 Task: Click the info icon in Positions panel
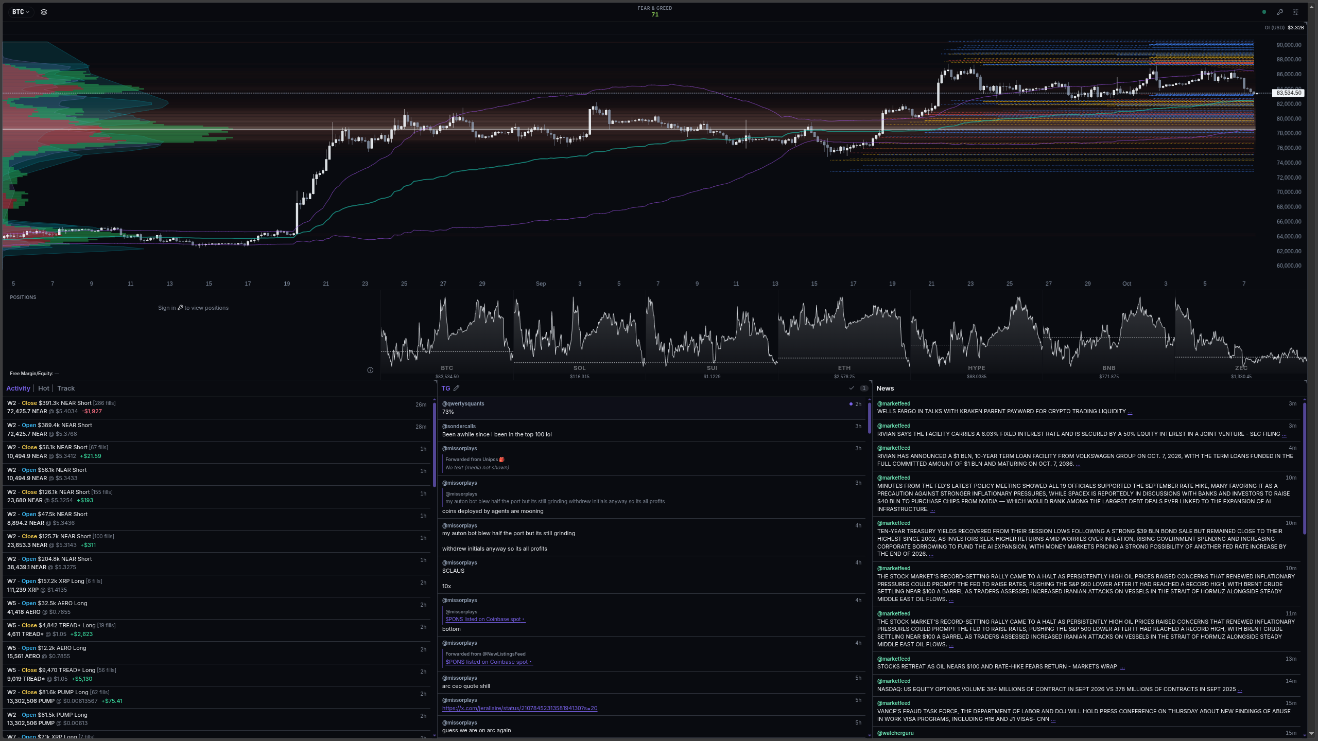[370, 370]
